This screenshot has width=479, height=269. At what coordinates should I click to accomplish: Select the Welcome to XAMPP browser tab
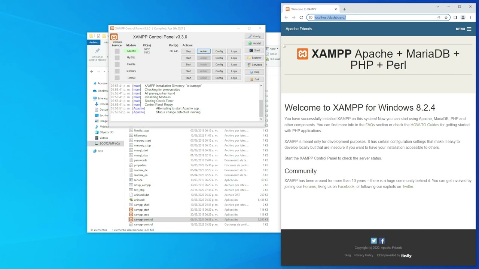[310, 9]
